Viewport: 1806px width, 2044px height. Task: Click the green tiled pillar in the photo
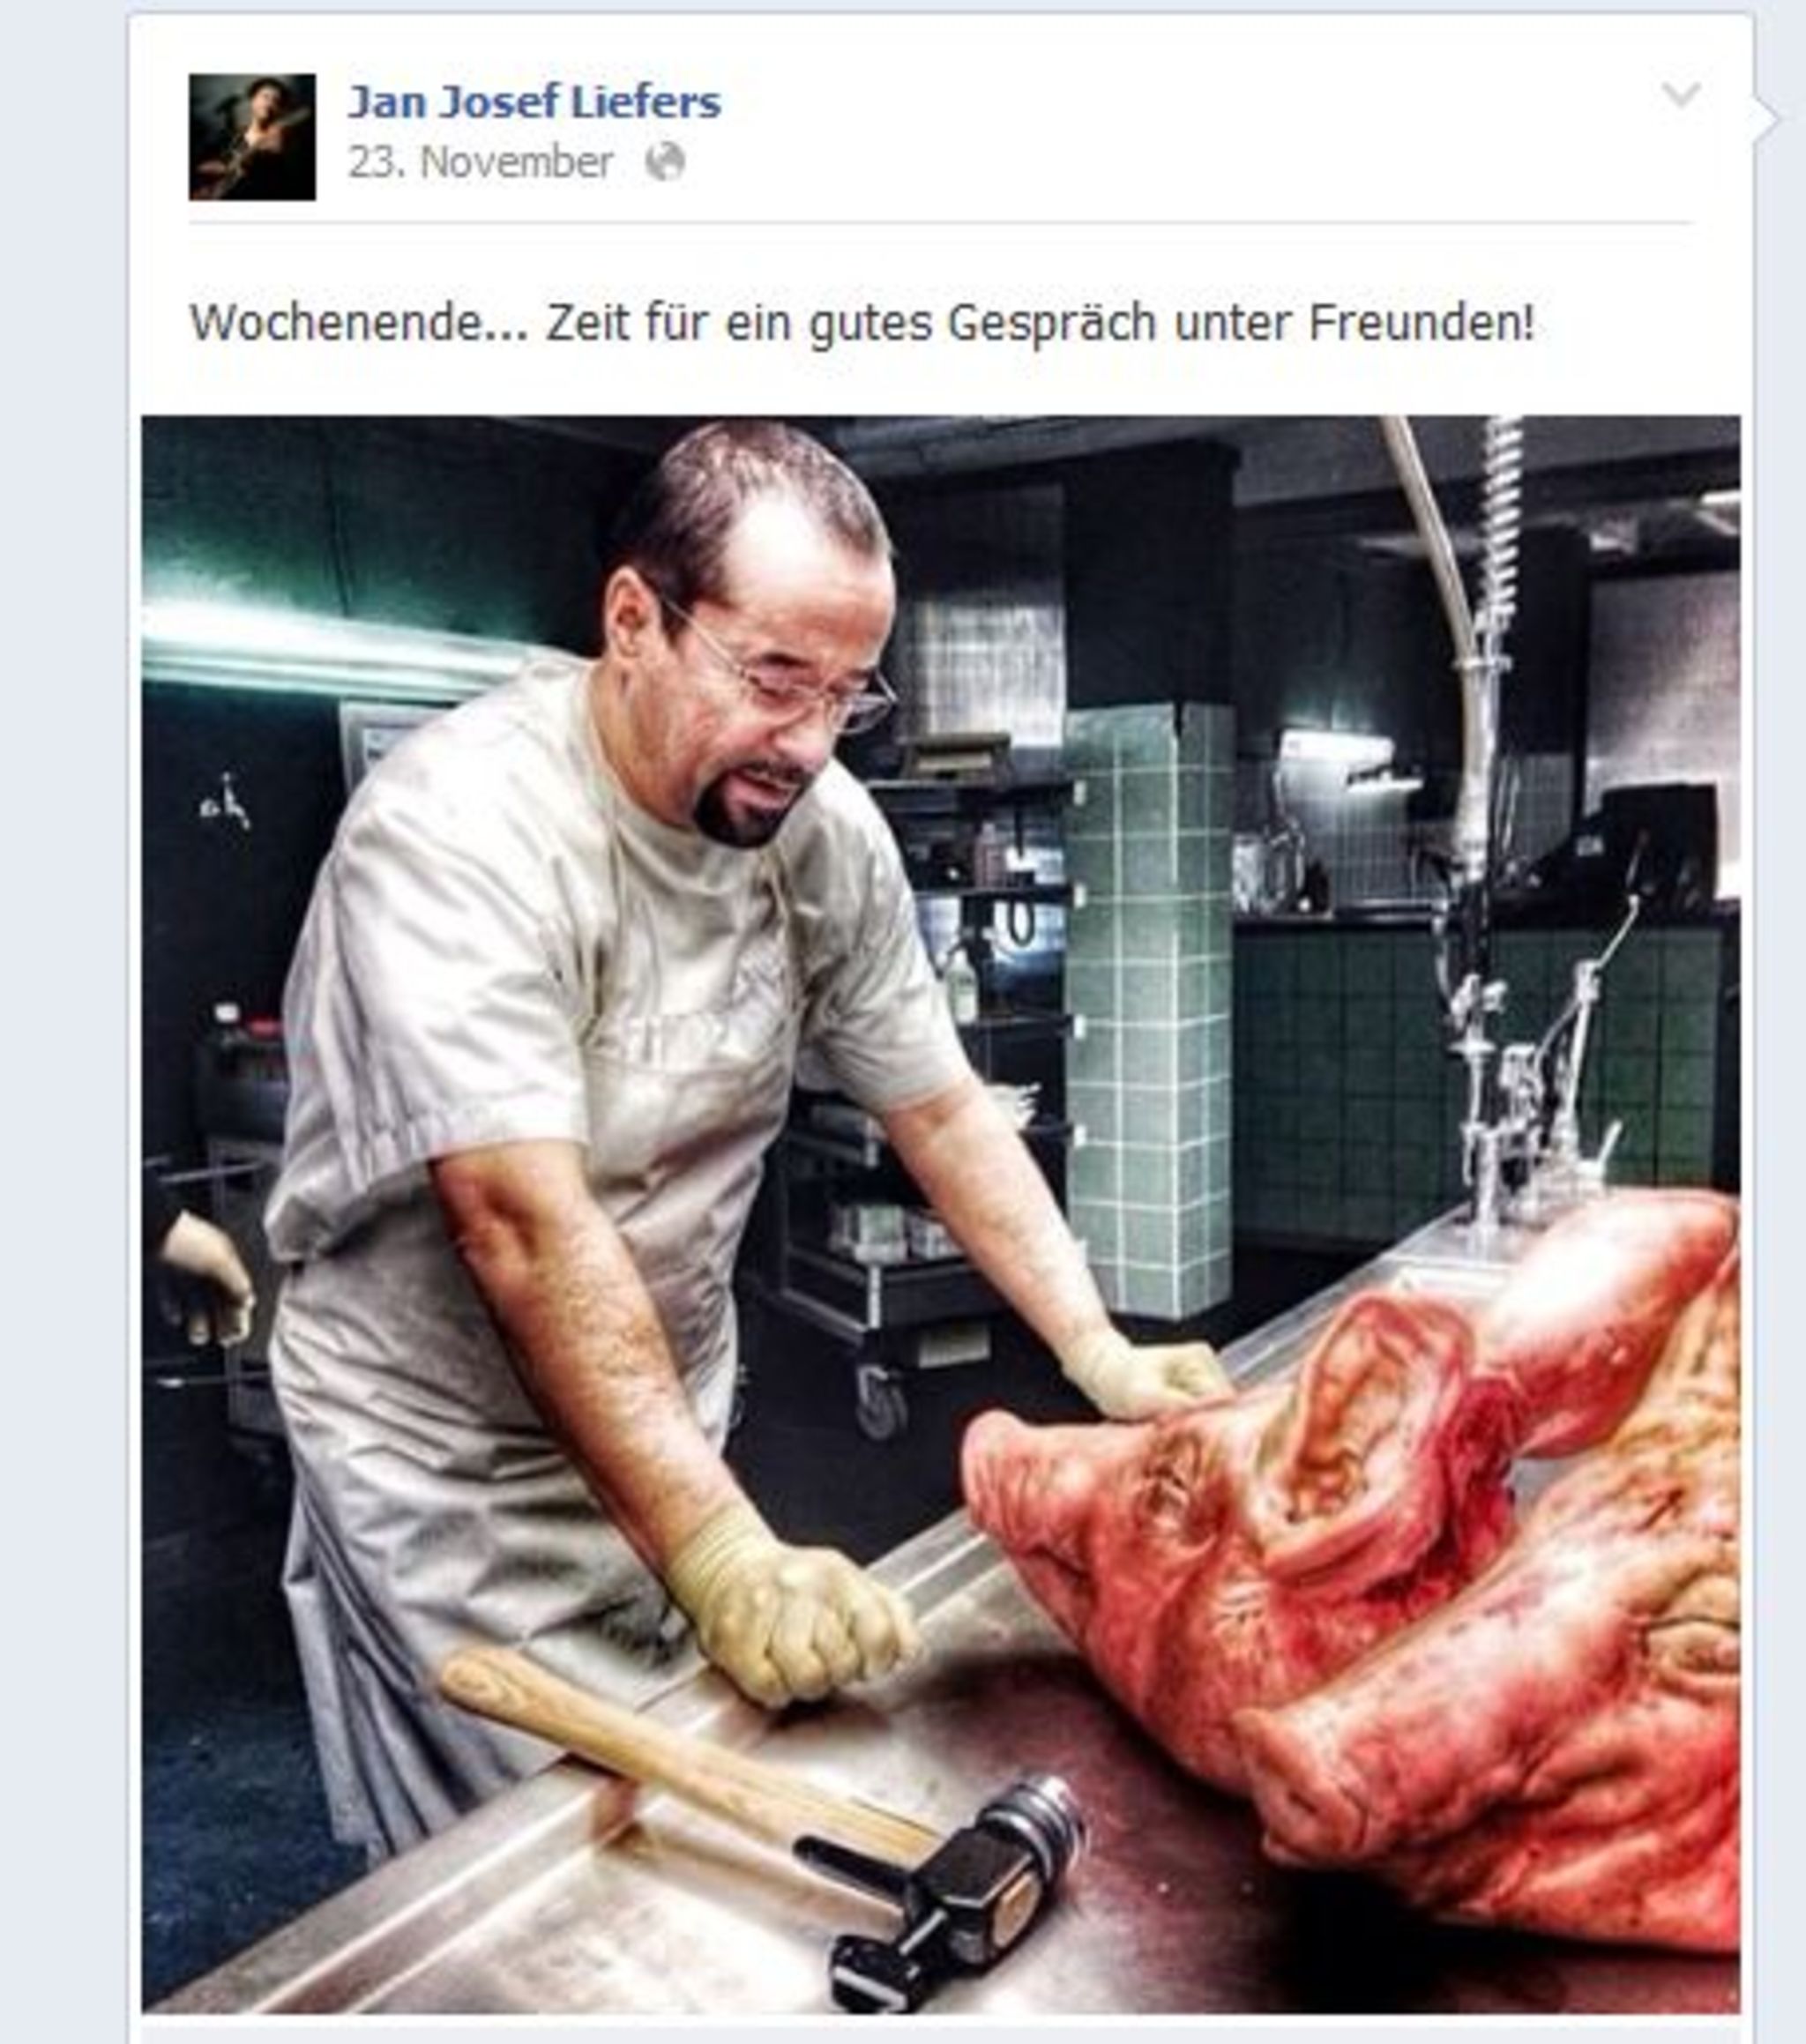(1150, 1010)
